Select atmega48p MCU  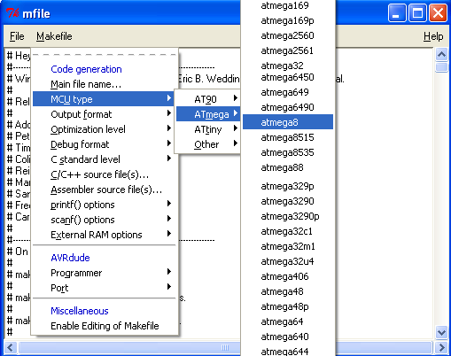[x=288, y=306]
